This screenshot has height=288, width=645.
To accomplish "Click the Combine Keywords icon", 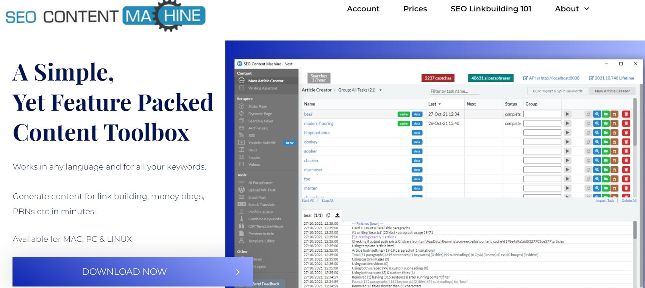I will point(241,219).
